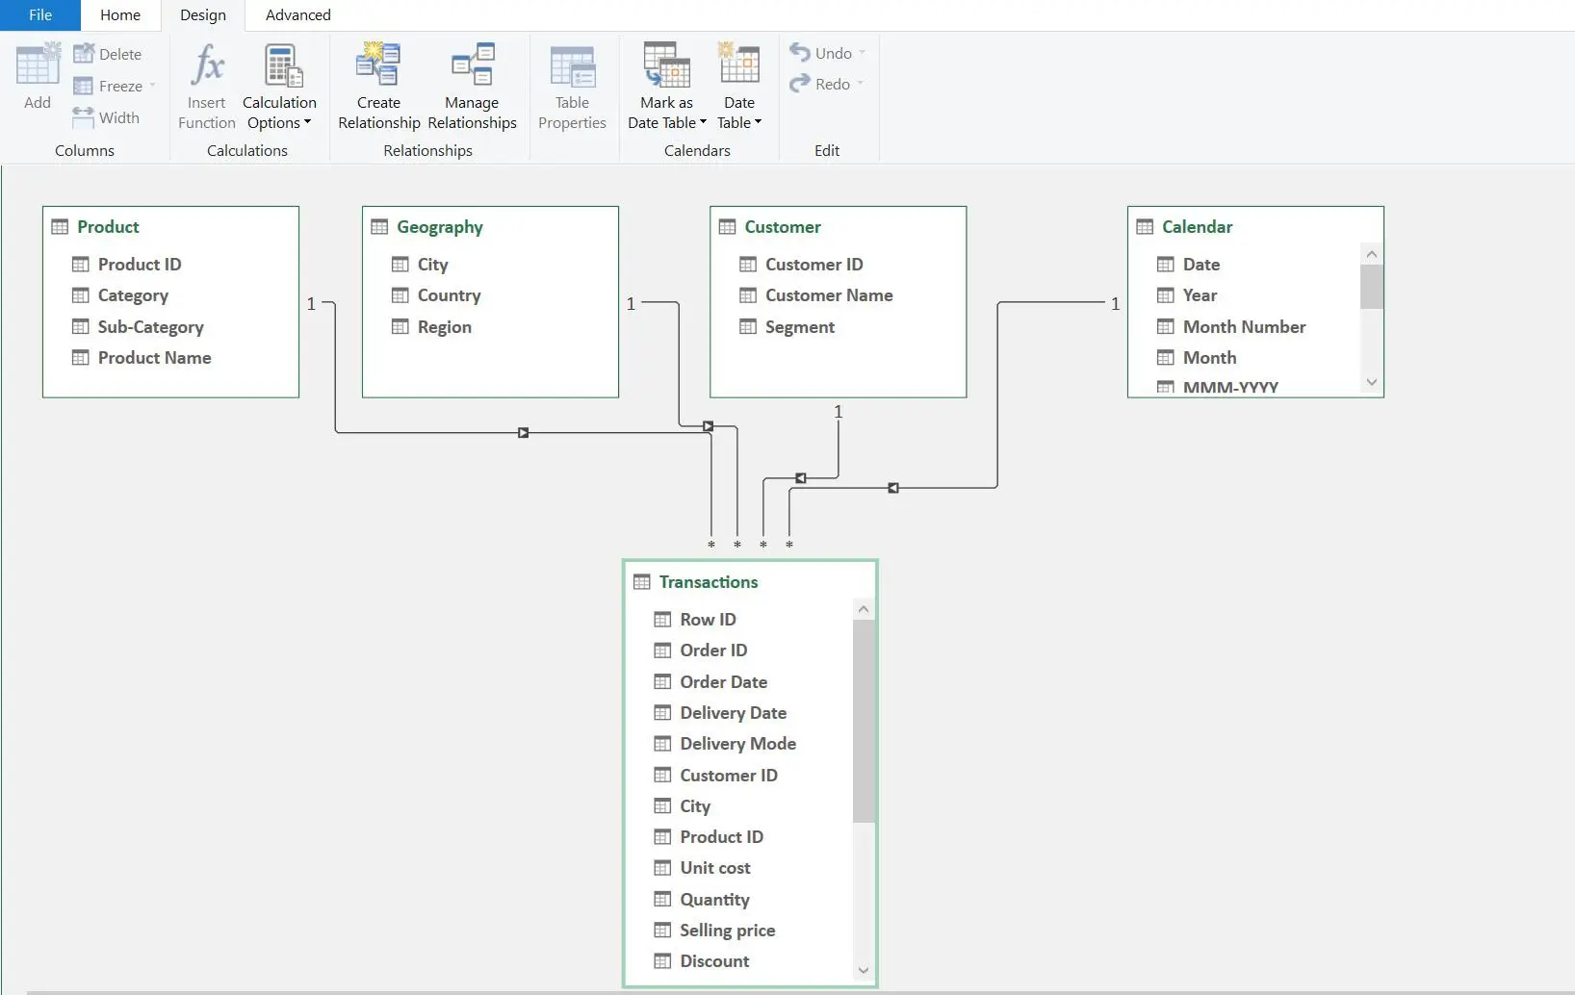Open the Calculation Options dropdown
The width and height of the screenshot is (1575, 995).
tap(307, 122)
